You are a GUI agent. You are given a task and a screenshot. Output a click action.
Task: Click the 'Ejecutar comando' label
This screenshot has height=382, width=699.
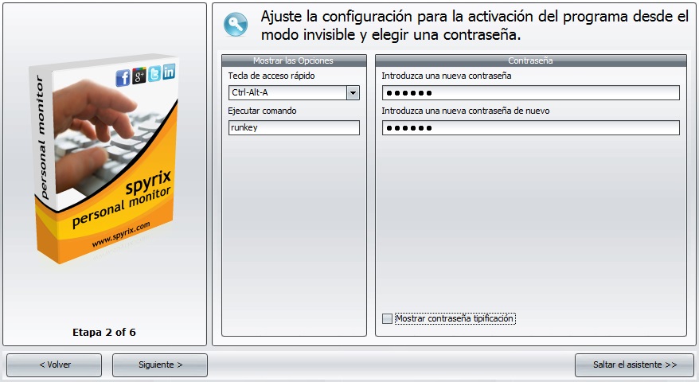(262, 111)
